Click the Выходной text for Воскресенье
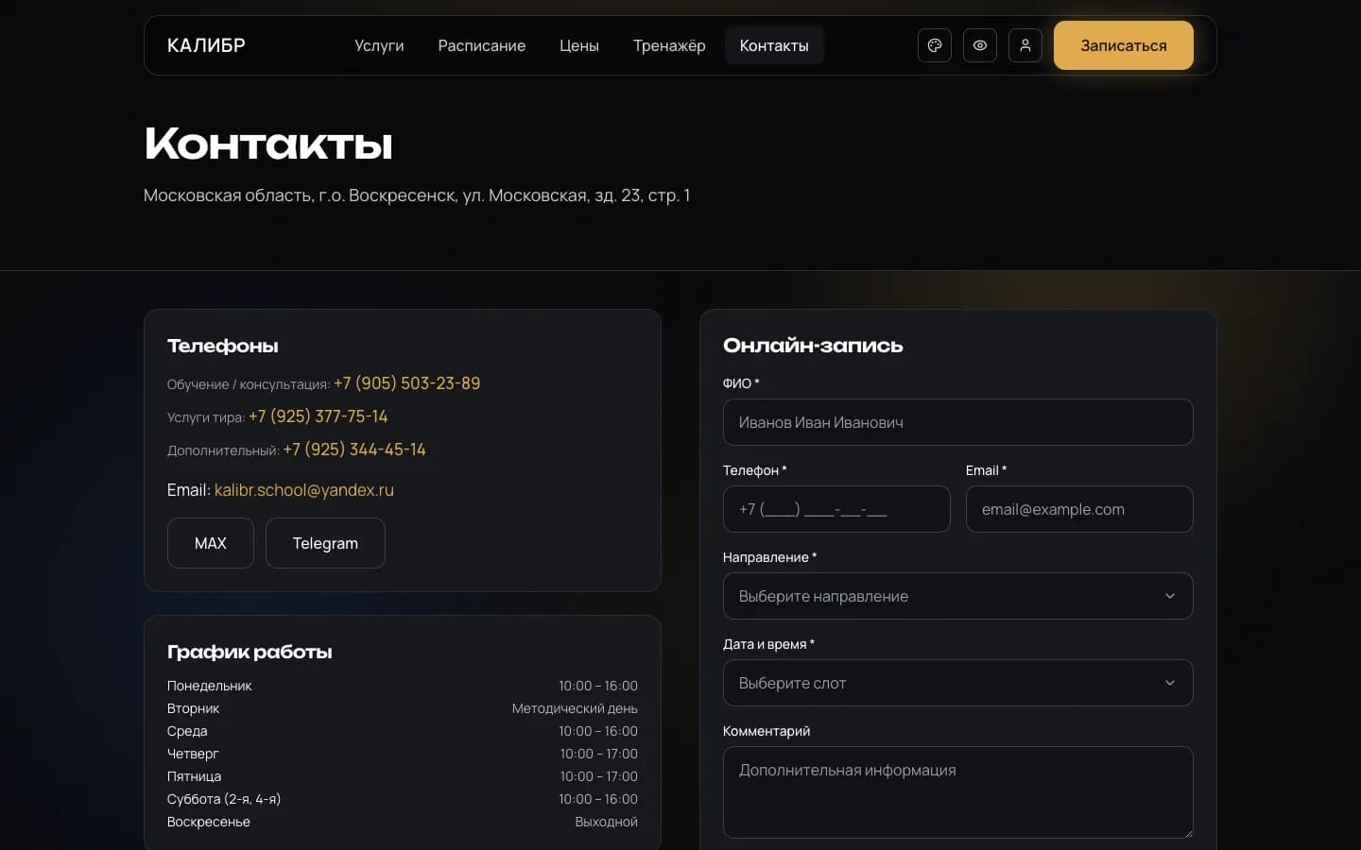 [x=607, y=822]
